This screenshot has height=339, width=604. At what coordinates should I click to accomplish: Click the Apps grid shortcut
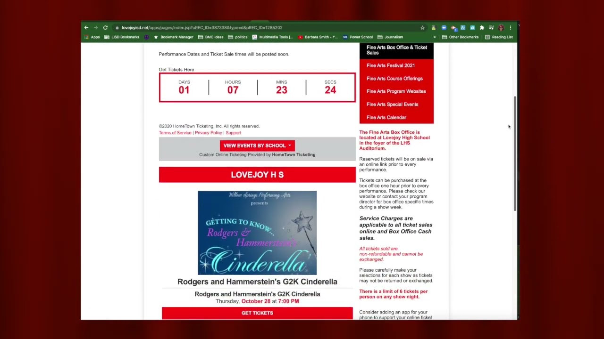[92, 37]
